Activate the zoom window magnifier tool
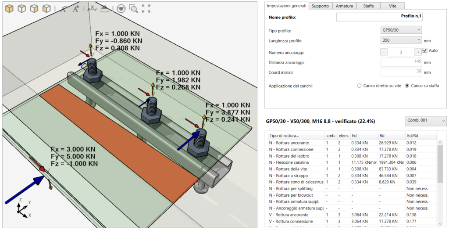 tap(133, 9)
